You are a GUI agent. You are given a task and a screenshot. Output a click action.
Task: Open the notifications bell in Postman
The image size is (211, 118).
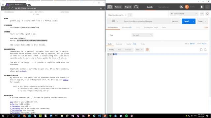(201, 7)
